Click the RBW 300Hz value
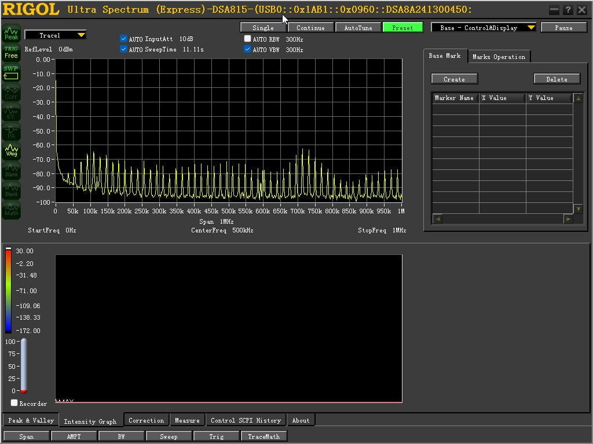 coord(294,39)
